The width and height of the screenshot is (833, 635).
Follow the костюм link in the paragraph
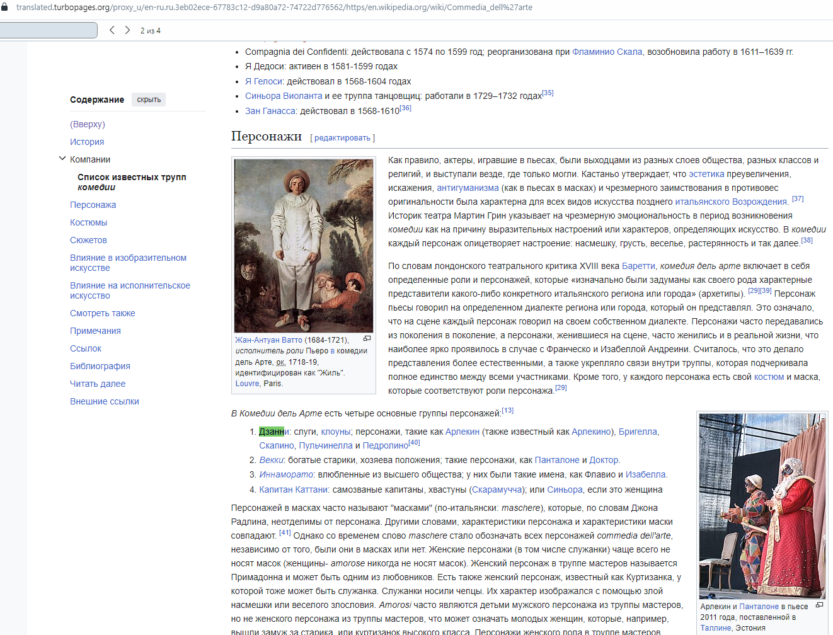(769, 377)
